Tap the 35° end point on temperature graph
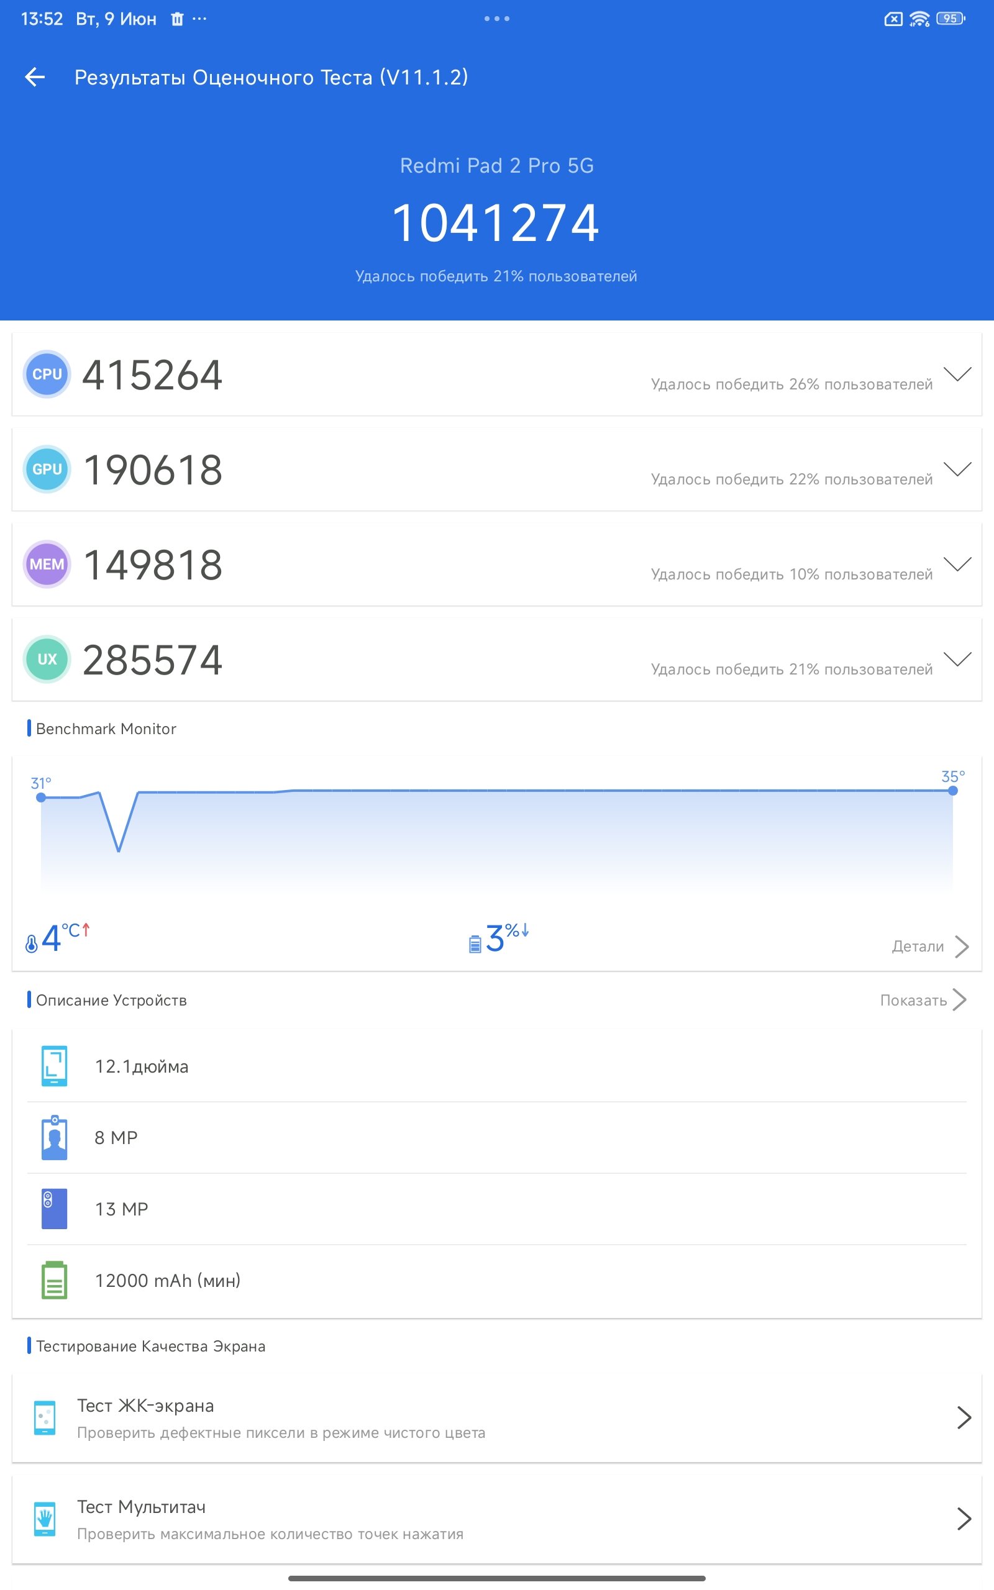 click(x=953, y=791)
